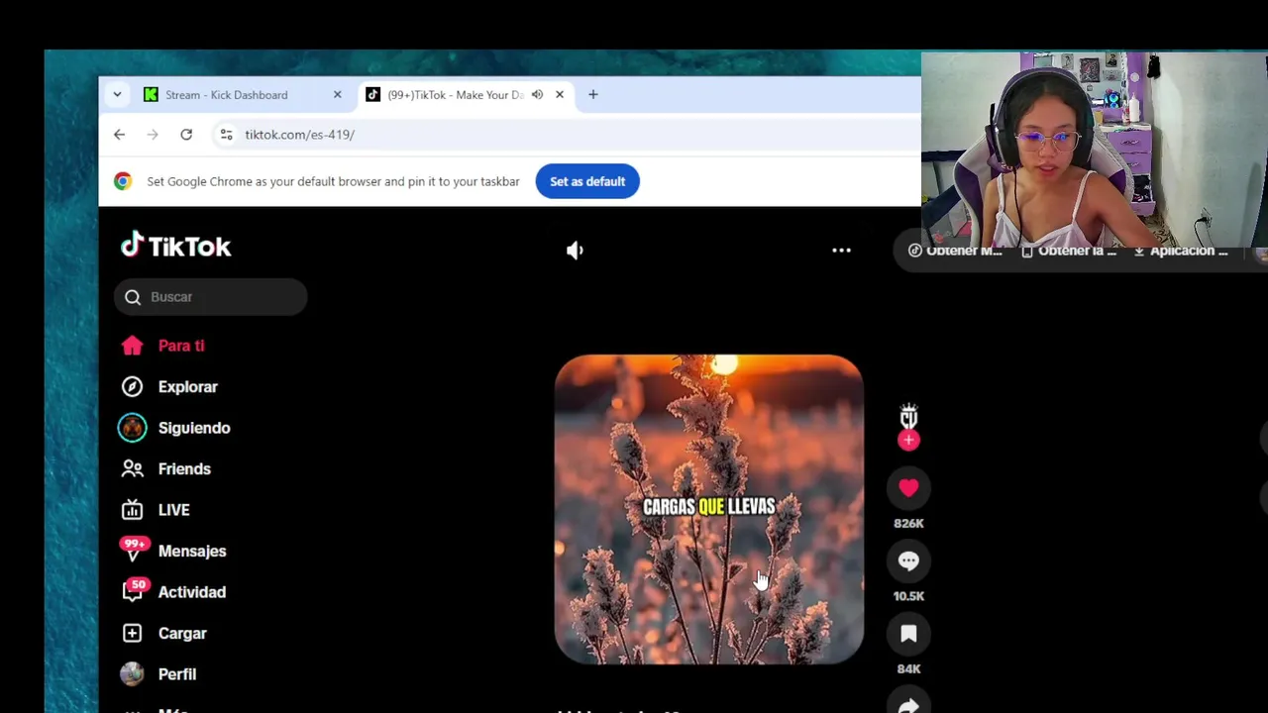Click the Obtener M... button
The image size is (1268, 713).
(955, 251)
